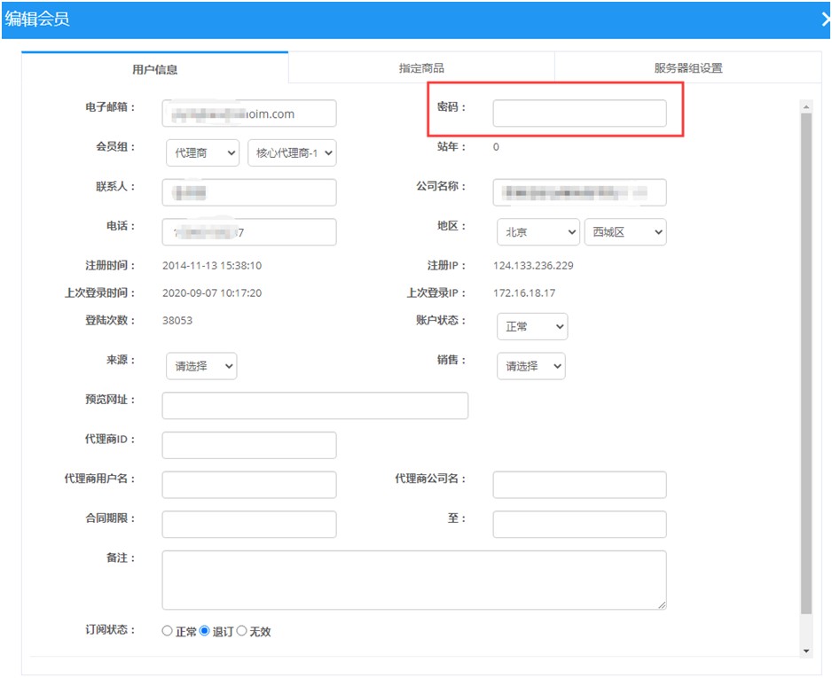Open the 西城区 district dropdown
The height and width of the screenshot is (678, 832).
pos(624,232)
